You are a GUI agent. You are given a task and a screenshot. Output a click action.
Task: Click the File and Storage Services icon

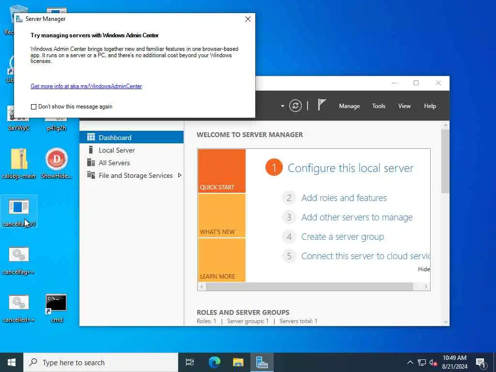(x=91, y=175)
